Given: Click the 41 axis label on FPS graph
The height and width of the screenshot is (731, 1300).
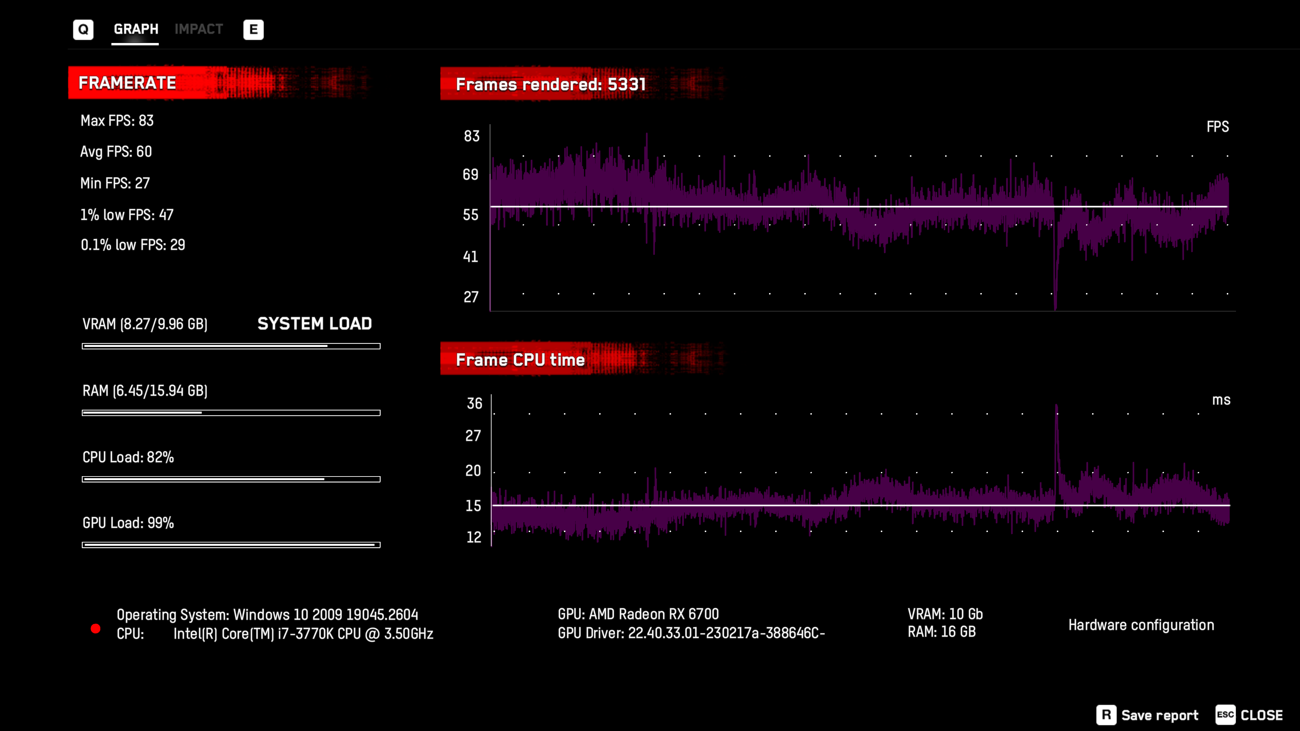Looking at the screenshot, I should 470,257.
